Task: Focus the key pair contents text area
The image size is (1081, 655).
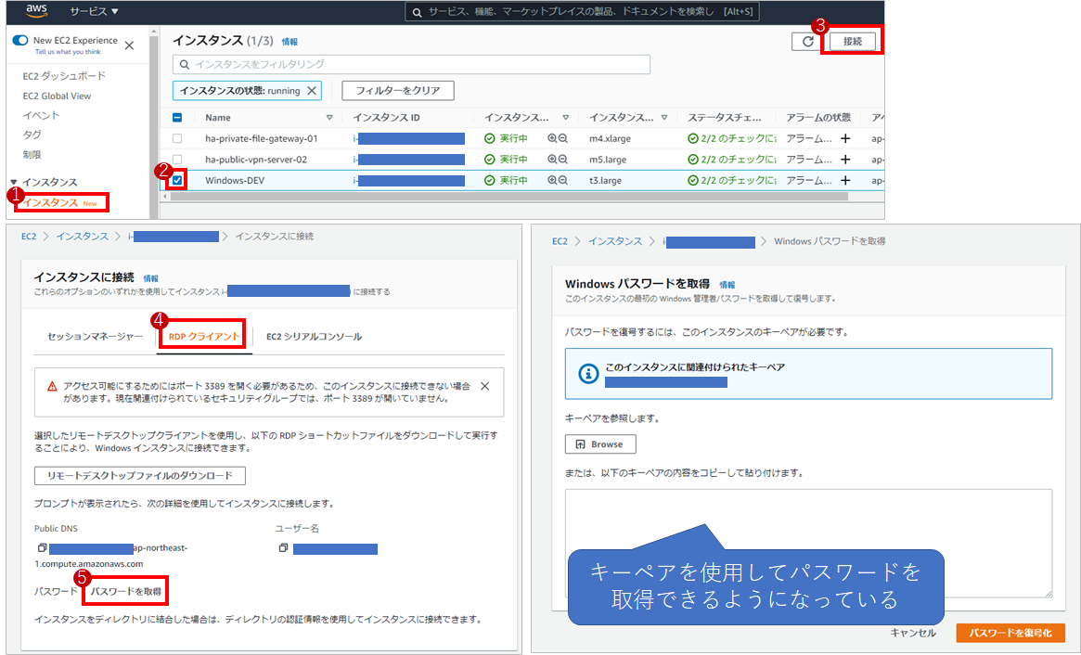Action: pyautogui.click(x=809, y=544)
